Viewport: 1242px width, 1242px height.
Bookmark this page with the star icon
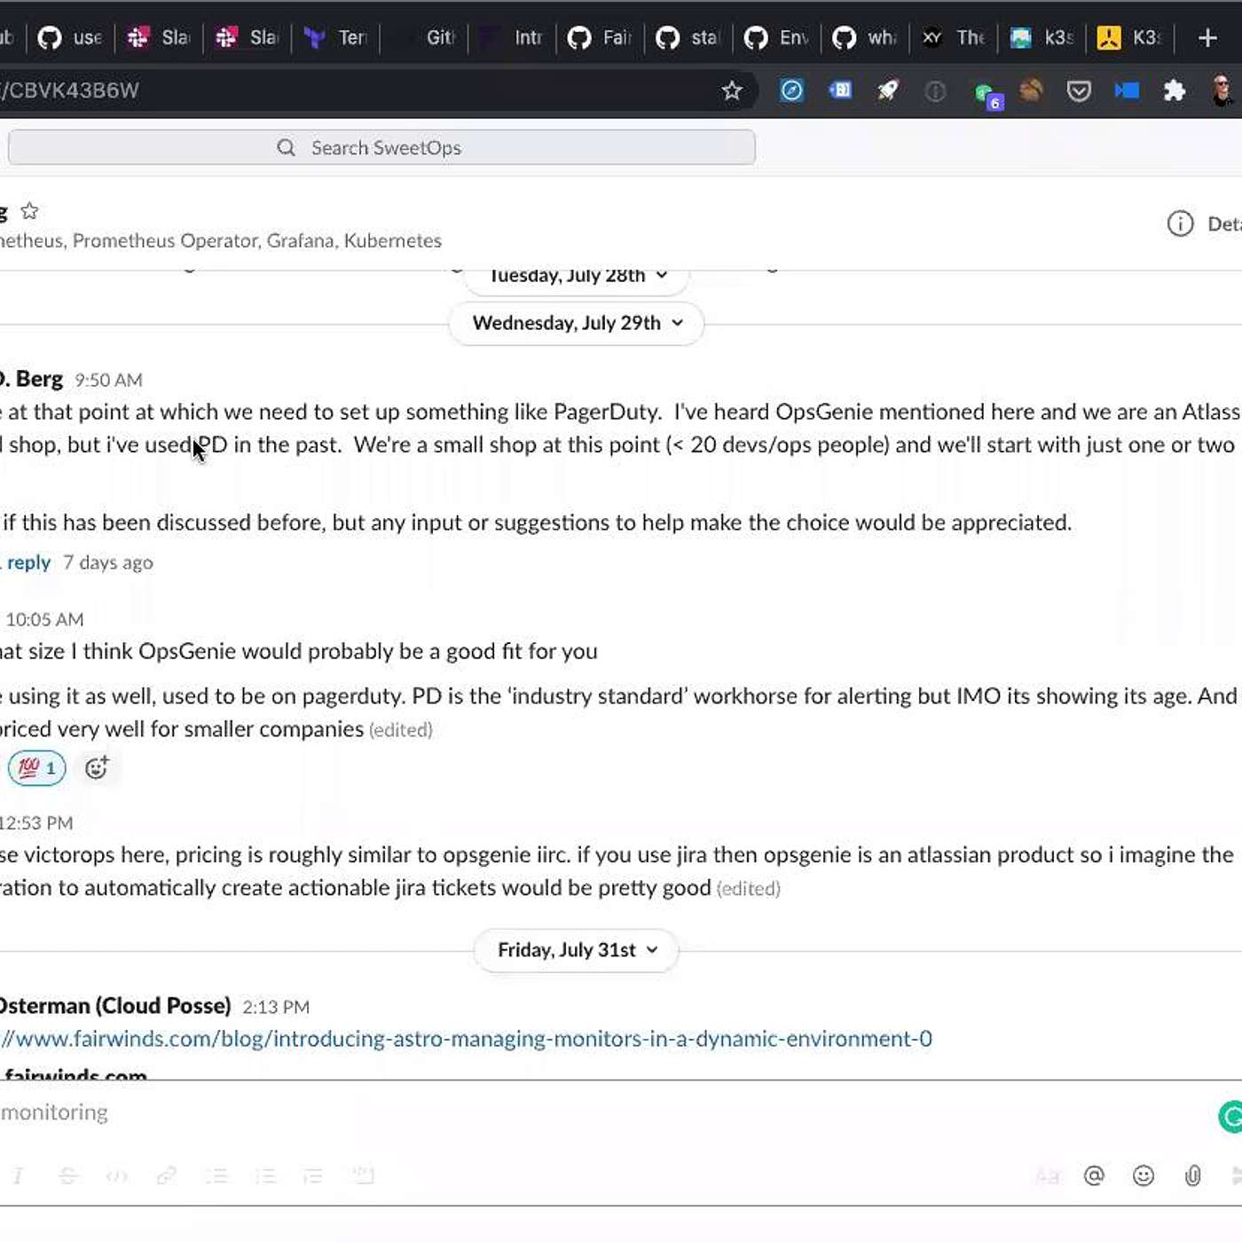731,90
